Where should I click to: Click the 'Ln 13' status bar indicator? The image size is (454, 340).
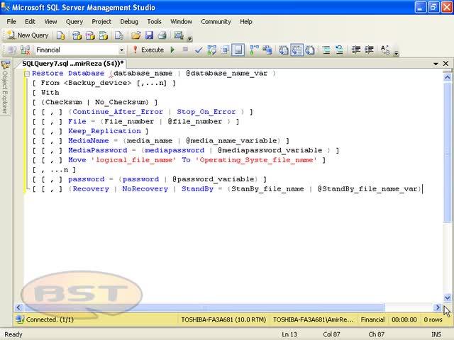pos(289,334)
